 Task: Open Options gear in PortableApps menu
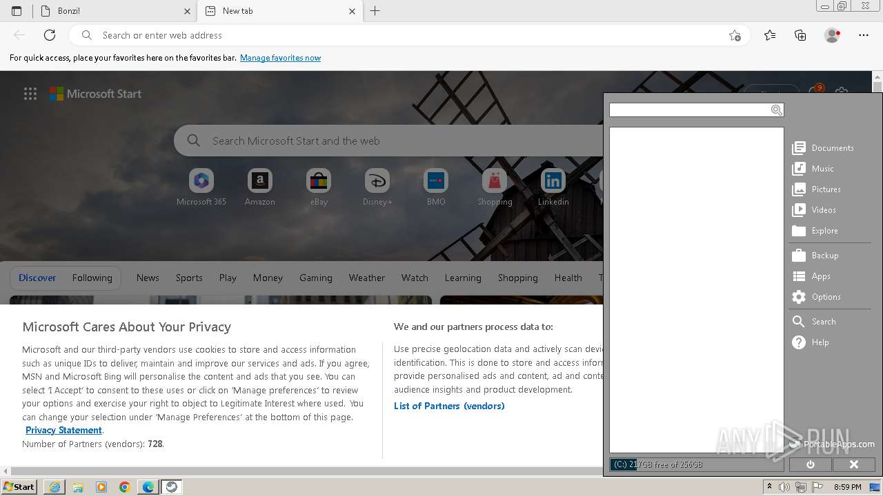[817, 297]
